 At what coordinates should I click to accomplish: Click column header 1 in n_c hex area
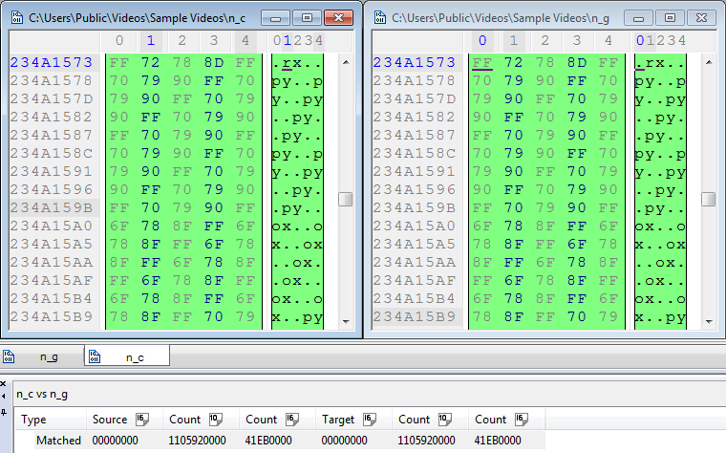click(151, 41)
